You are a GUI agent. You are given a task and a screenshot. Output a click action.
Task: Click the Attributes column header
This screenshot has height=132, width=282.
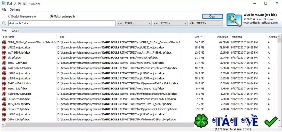273,37
